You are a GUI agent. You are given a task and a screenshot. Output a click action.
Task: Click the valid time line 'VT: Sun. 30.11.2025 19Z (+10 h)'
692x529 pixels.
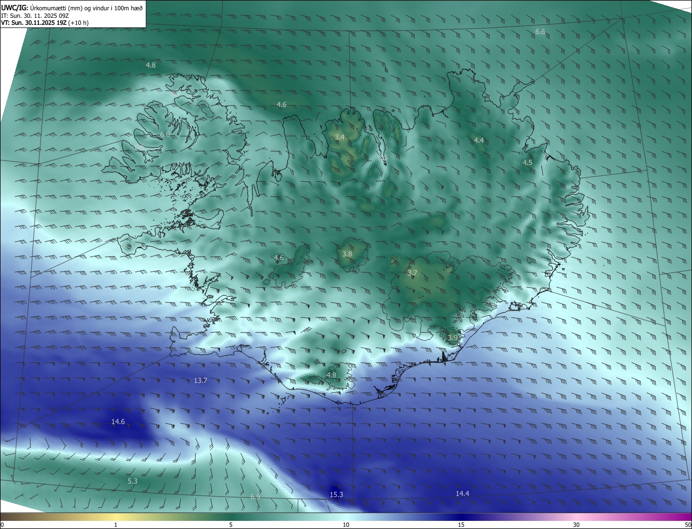[45, 23]
